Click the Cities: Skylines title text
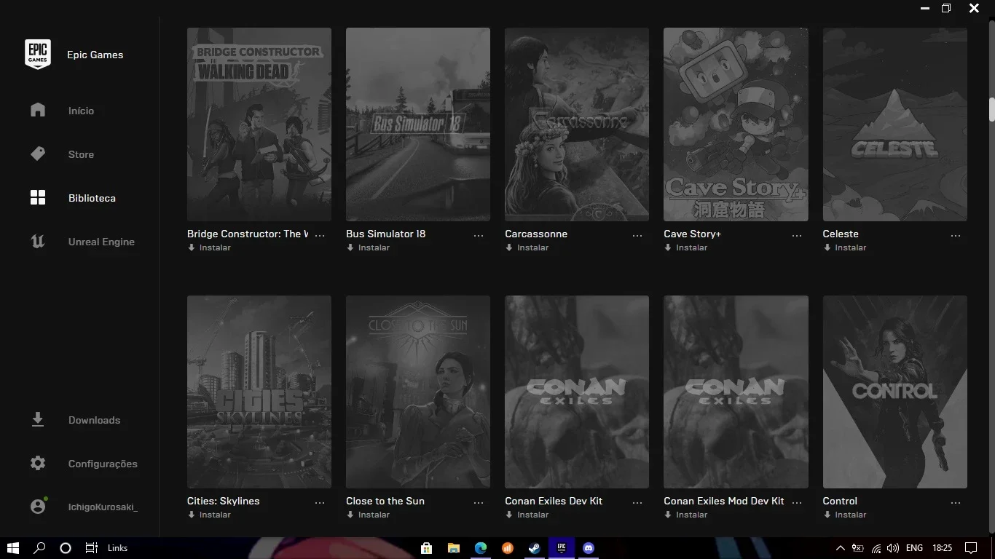 tap(223, 501)
